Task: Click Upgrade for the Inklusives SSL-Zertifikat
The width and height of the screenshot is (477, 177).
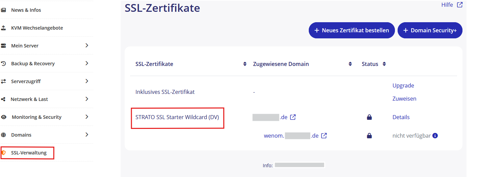Action: pos(403,85)
